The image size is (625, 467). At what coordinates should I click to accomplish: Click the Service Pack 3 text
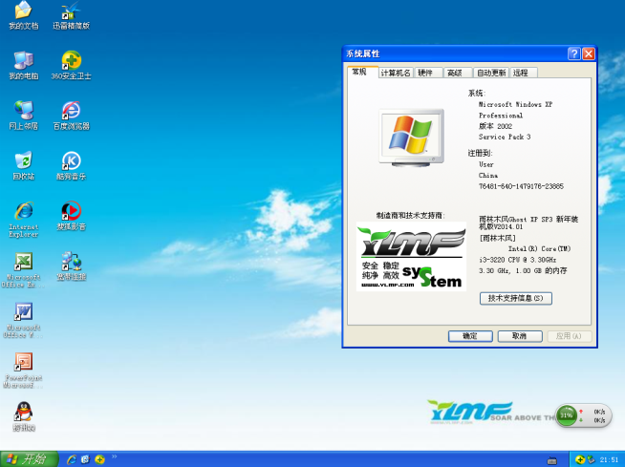tap(505, 137)
